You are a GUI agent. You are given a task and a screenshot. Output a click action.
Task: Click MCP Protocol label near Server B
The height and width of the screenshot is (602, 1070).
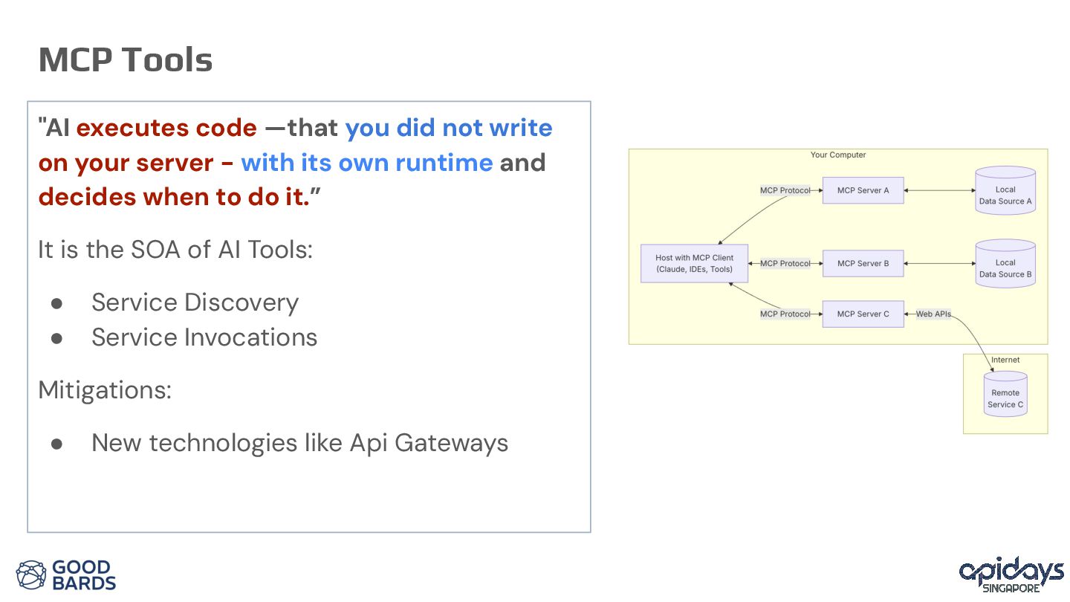click(x=785, y=263)
